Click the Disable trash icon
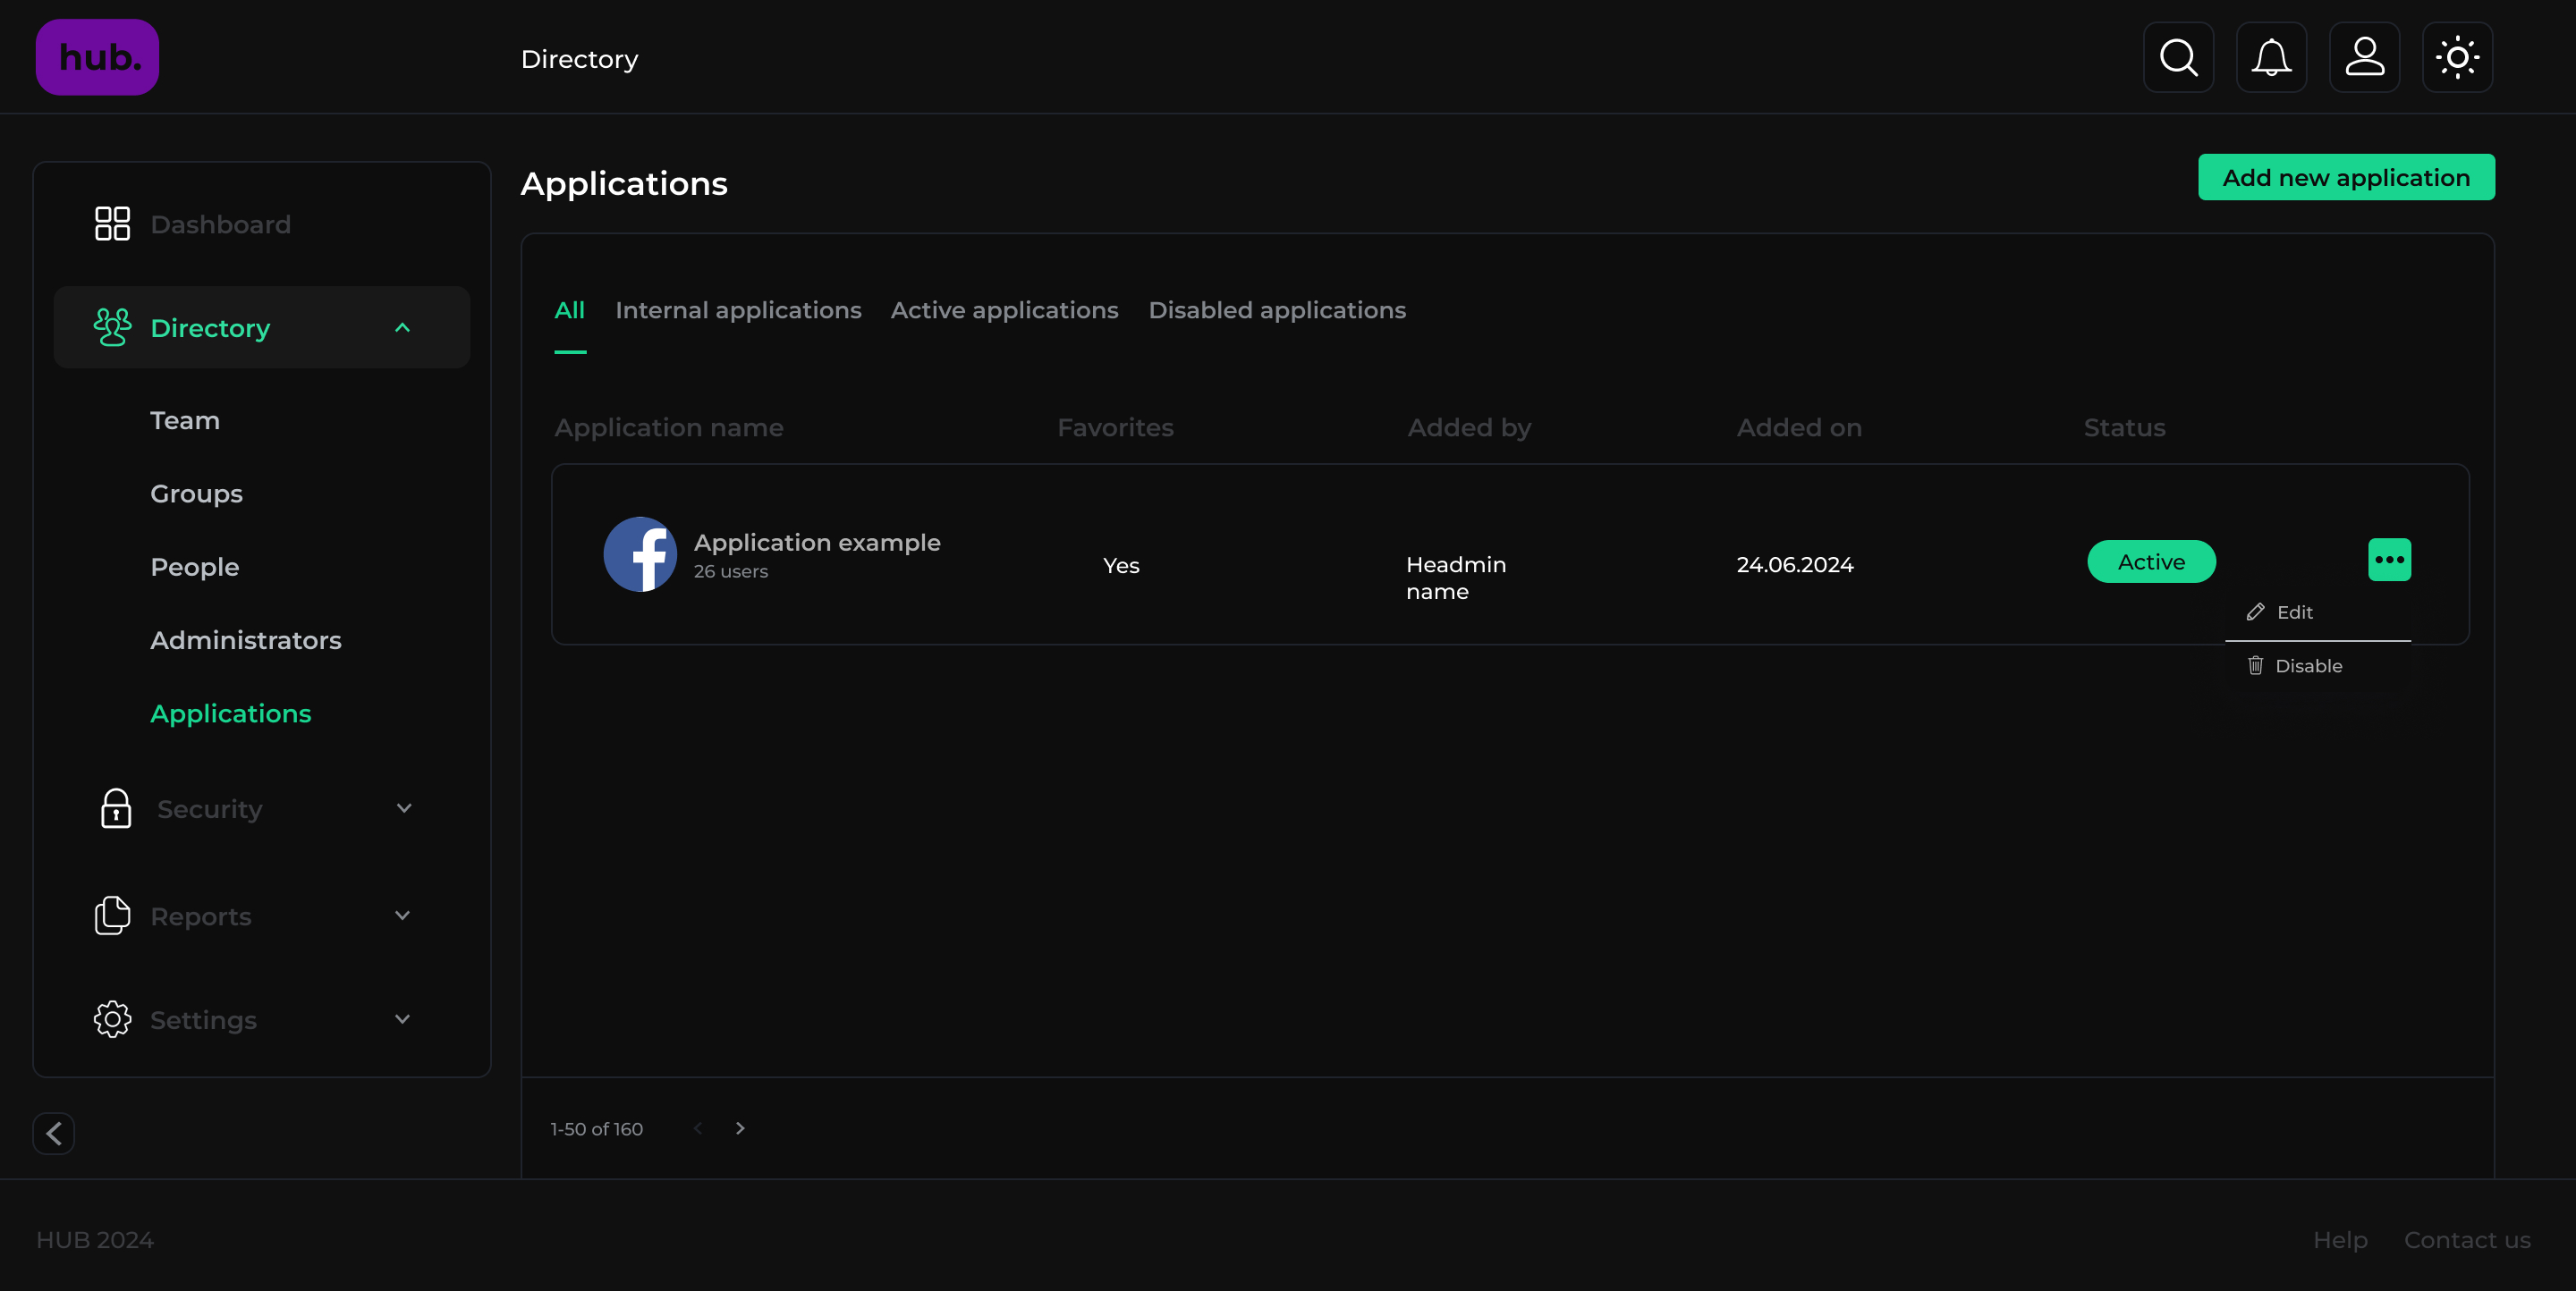The image size is (2576, 1291). point(2255,665)
